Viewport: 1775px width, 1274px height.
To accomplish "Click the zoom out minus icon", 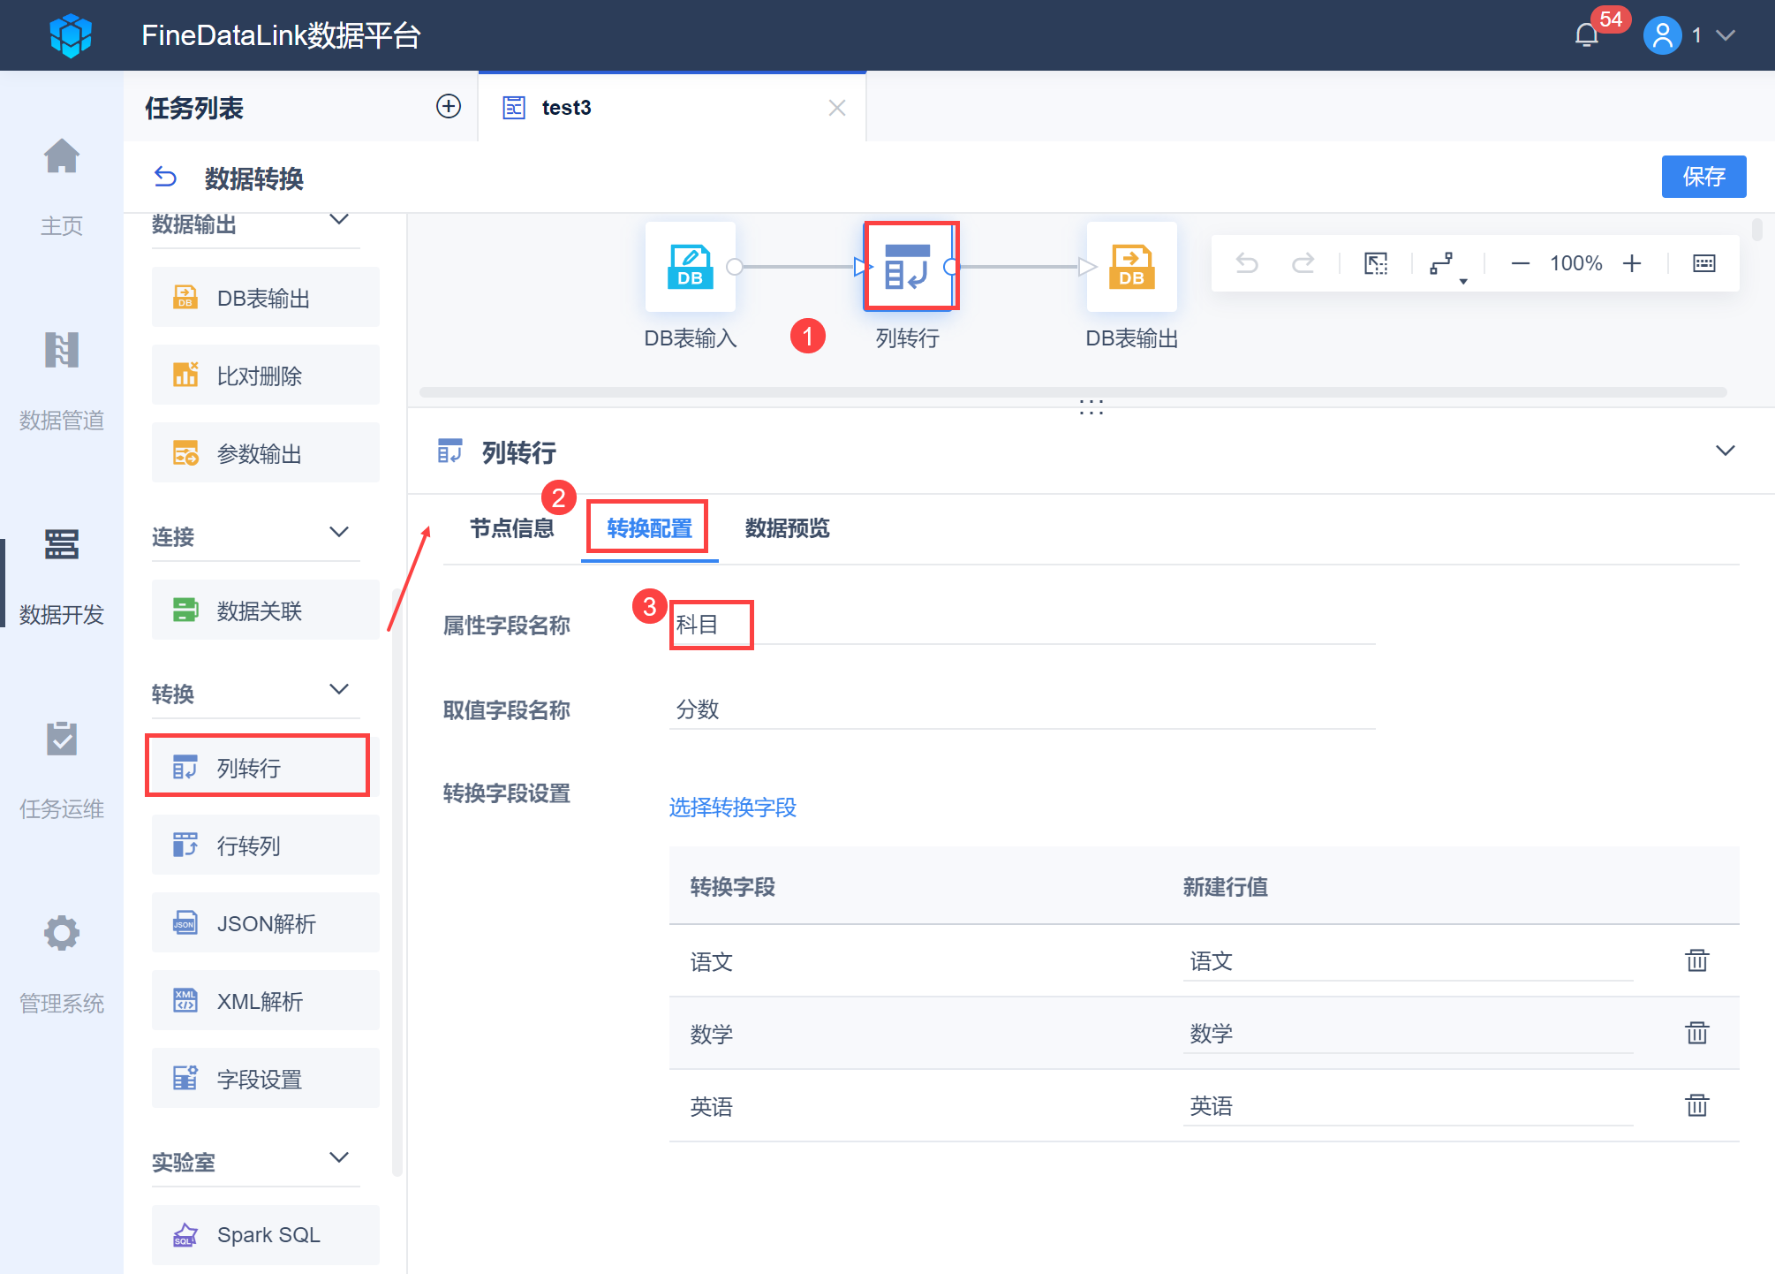I will click(1520, 263).
